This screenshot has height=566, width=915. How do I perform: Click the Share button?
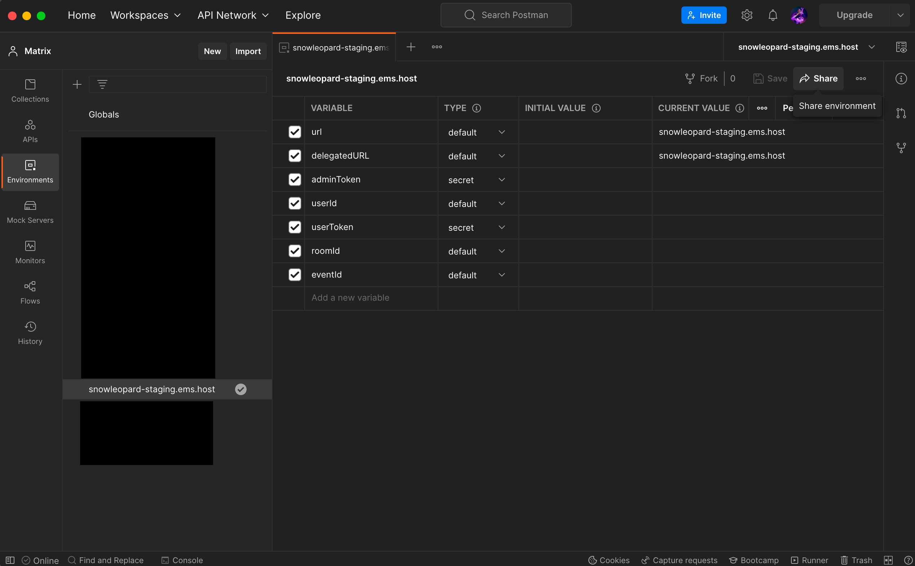pyautogui.click(x=818, y=79)
